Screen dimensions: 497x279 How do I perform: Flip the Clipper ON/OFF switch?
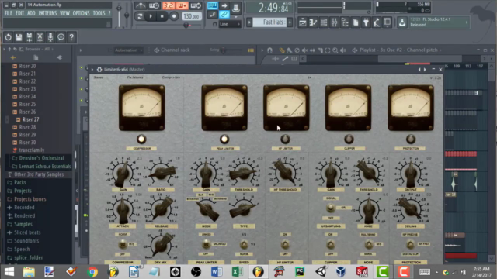[x=331, y=244]
